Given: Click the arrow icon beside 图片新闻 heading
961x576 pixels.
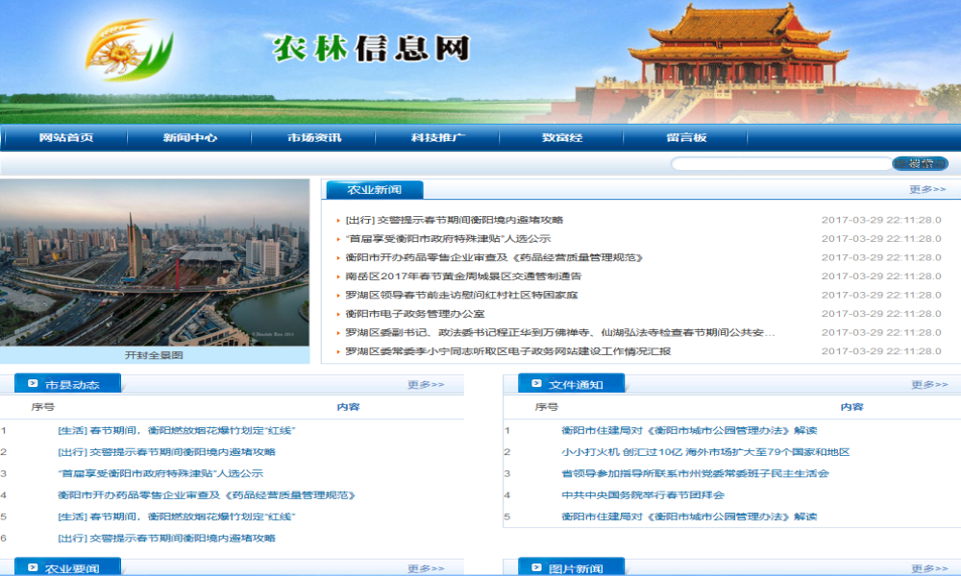Looking at the screenshot, I should 537,568.
